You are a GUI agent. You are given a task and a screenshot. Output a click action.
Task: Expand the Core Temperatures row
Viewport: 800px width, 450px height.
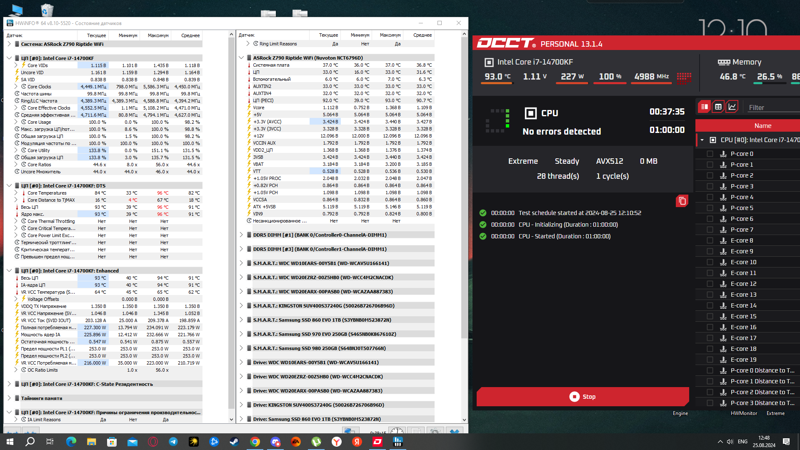click(16, 193)
